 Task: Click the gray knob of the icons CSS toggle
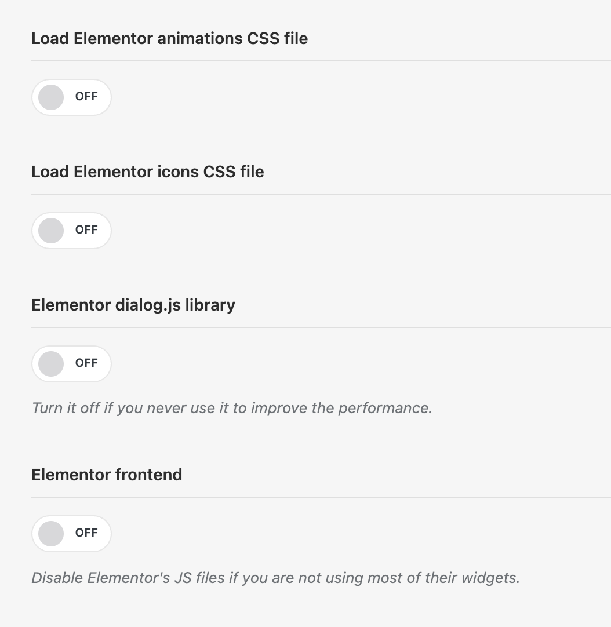[51, 231]
